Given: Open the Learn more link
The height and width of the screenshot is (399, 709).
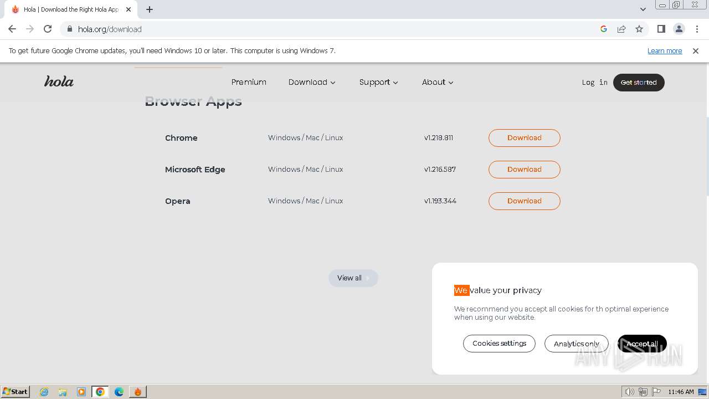Looking at the screenshot, I should point(665,50).
